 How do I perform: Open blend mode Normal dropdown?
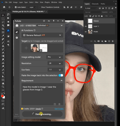coord(93,12)
